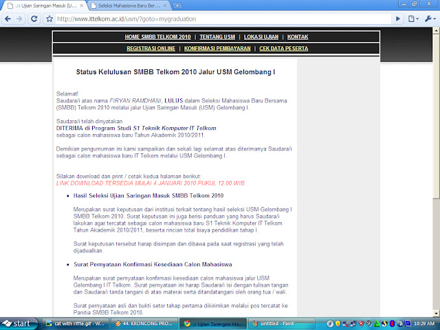Click the disconnected network tray icon

click(x=346, y=324)
